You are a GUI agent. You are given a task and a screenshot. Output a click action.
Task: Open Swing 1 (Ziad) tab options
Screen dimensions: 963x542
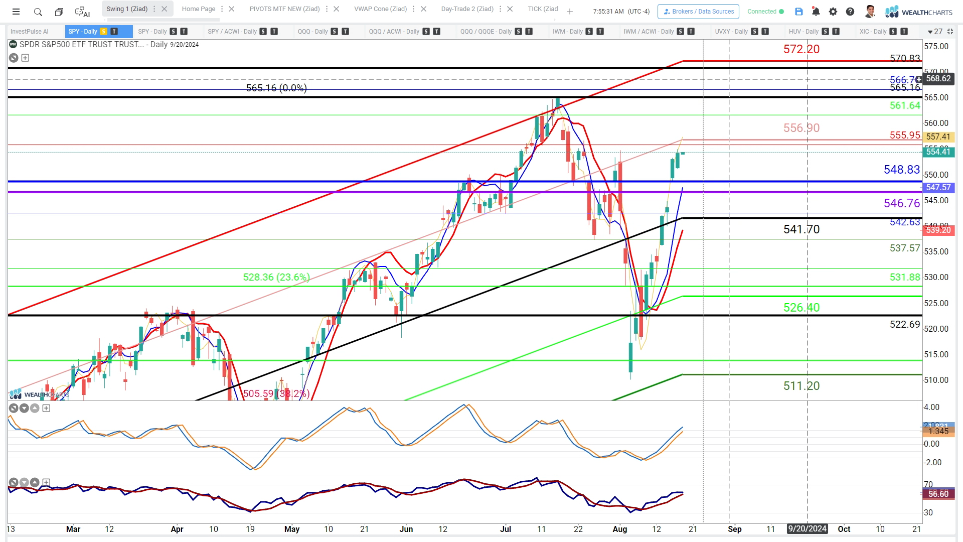154,9
